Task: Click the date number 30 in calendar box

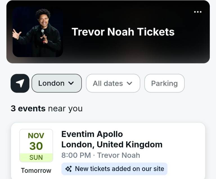Action: [36, 146]
